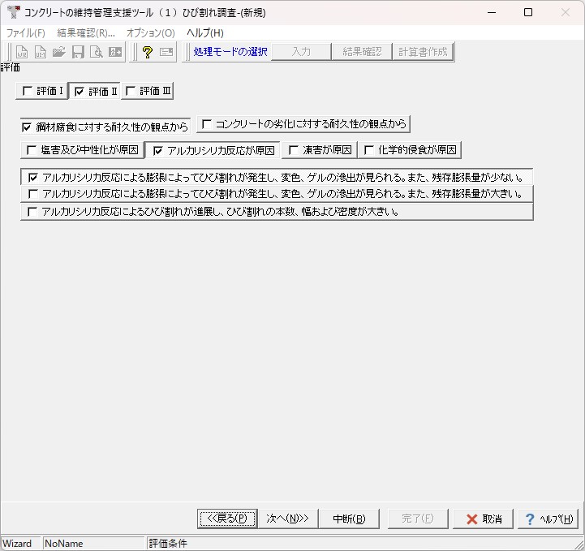Click the 処理モードの選択 label
The height and width of the screenshot is (551, 585).
230,51
